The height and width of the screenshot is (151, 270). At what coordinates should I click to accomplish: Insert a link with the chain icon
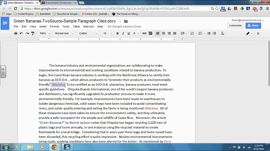144,33
